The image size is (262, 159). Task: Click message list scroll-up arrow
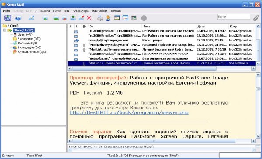(258, 26)
